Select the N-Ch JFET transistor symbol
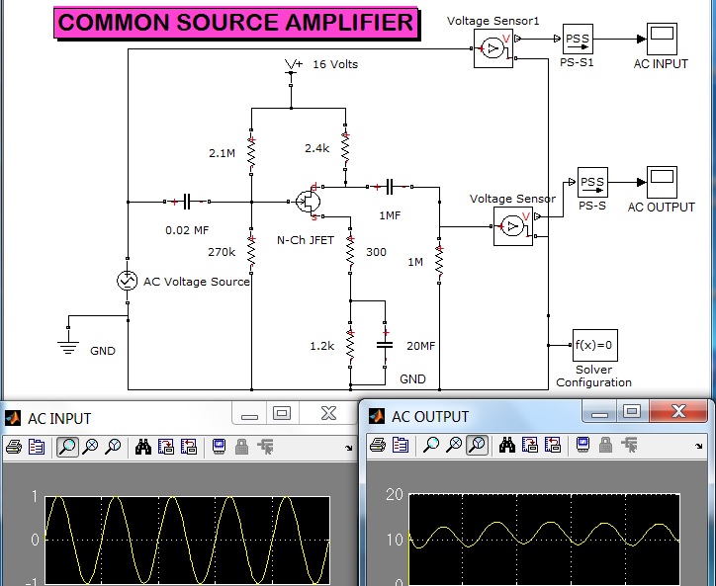The height and width of the screenshot is (586, 716). (308, 202)
